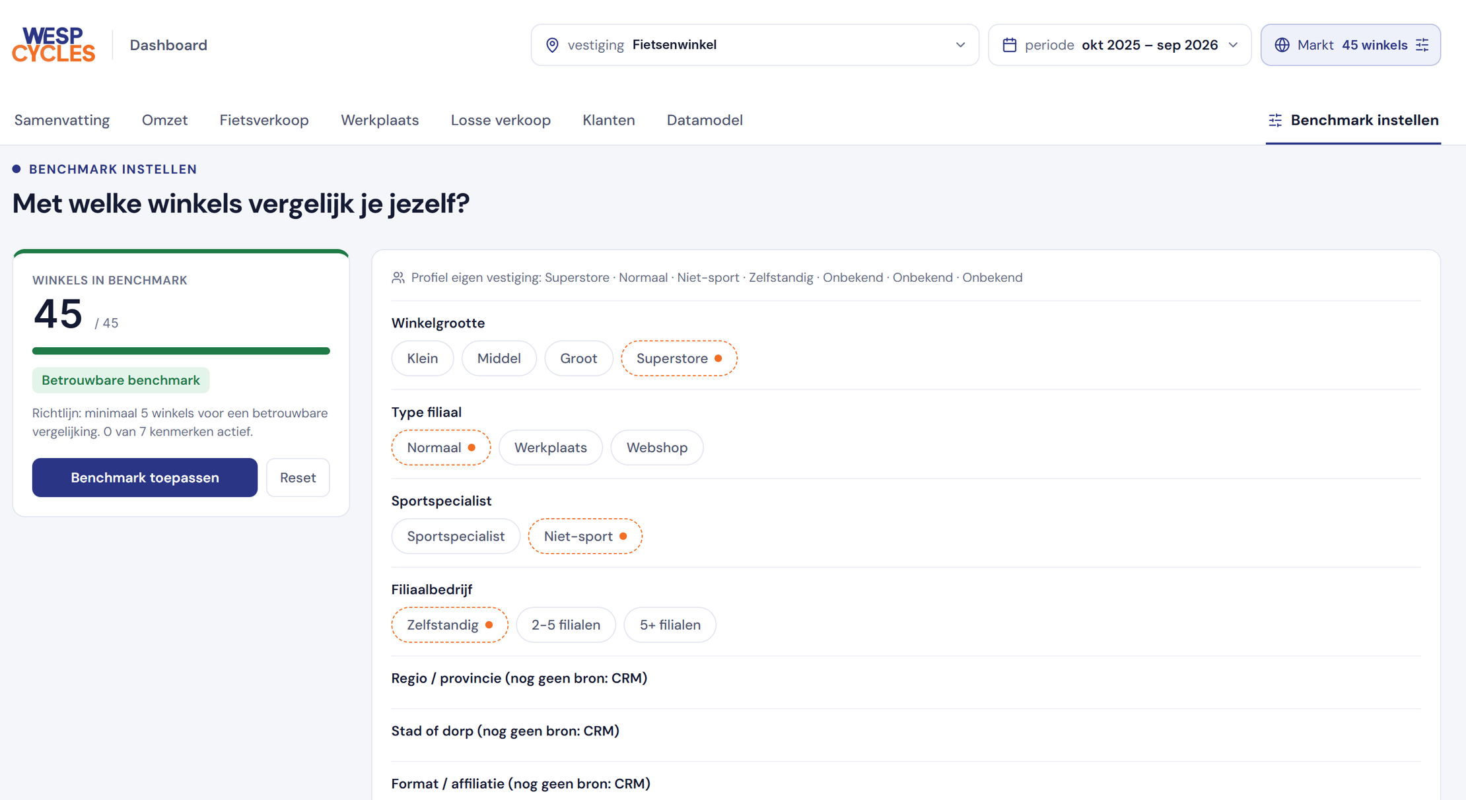1466x800 pixels.
Task: Open the Samenvatting tab
Action: tap(62, 120)
